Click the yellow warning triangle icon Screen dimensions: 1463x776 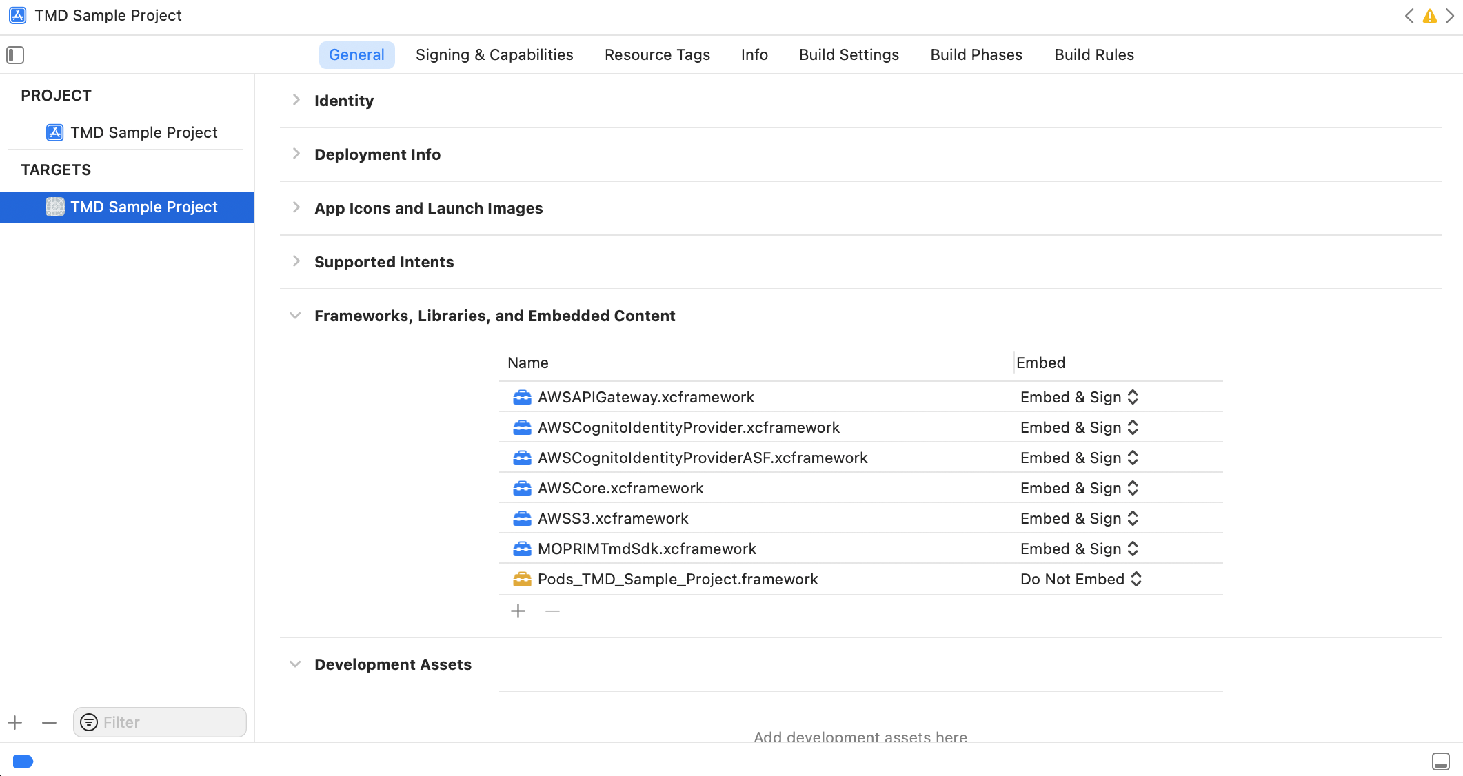click(x=1430, y=16)
